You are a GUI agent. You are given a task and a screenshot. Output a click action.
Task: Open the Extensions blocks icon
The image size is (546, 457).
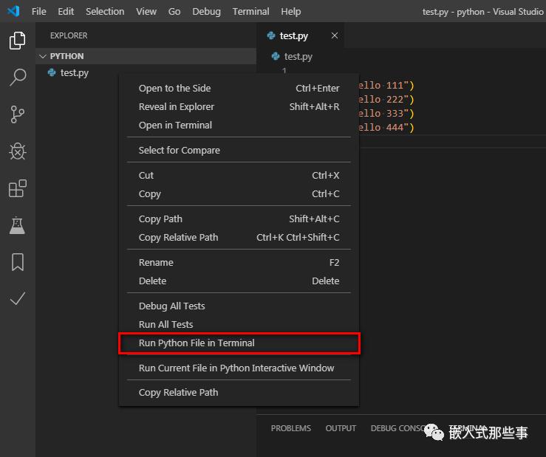18,188
